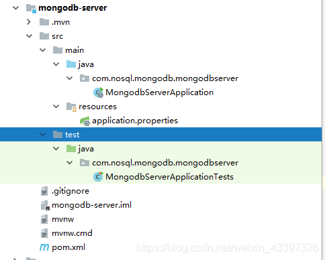Click the resources folder icon
The image size is (325, 260).
point(72,107)
